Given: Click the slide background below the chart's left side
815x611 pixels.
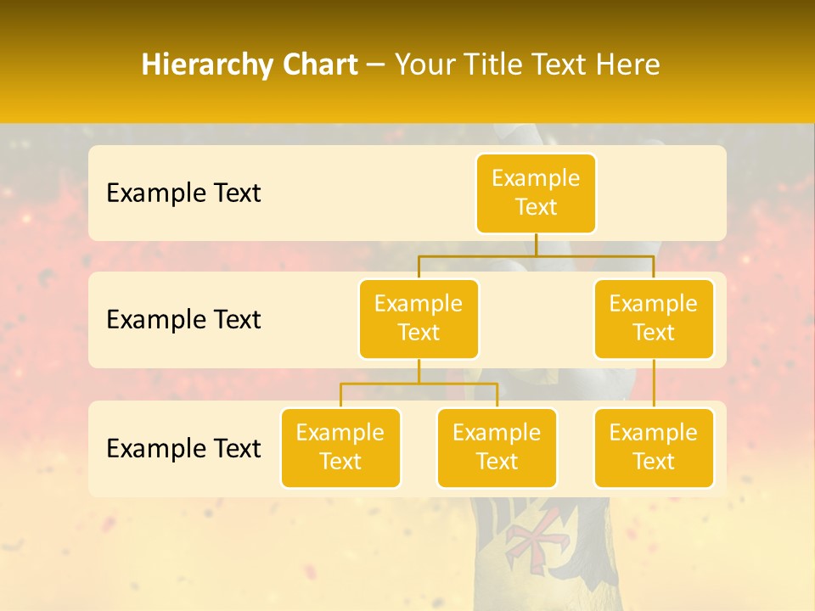Looking at the screenshot, I should (x=170, y=552).
